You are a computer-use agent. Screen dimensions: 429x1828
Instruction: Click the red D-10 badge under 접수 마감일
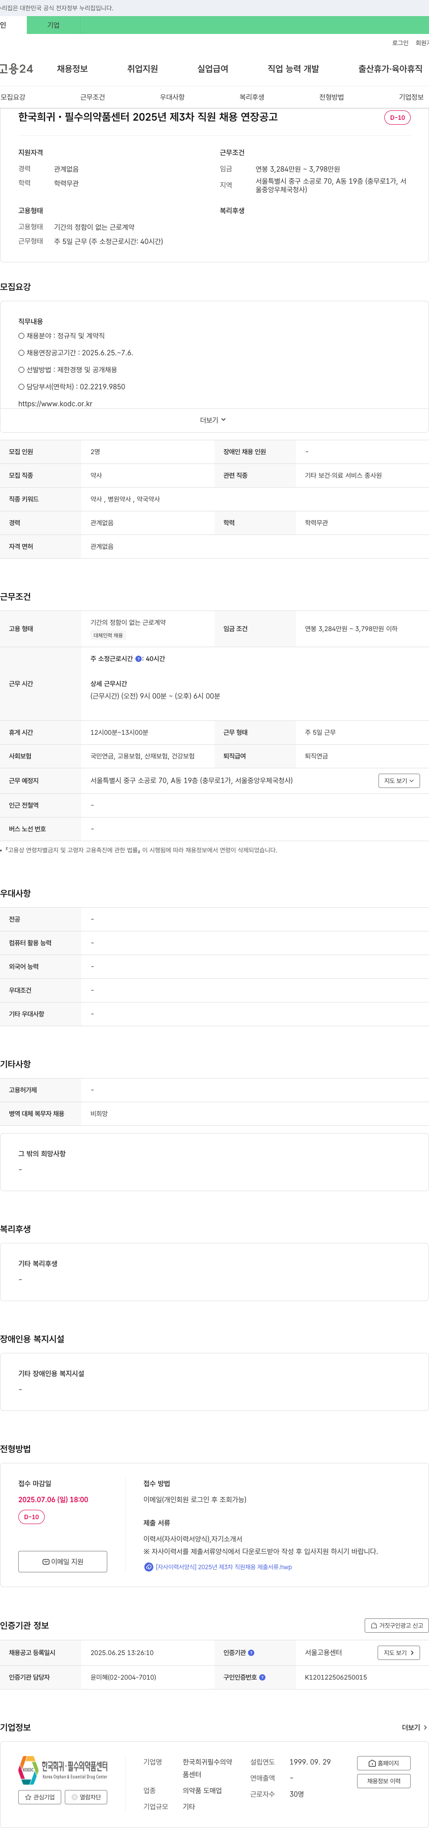31,1517
